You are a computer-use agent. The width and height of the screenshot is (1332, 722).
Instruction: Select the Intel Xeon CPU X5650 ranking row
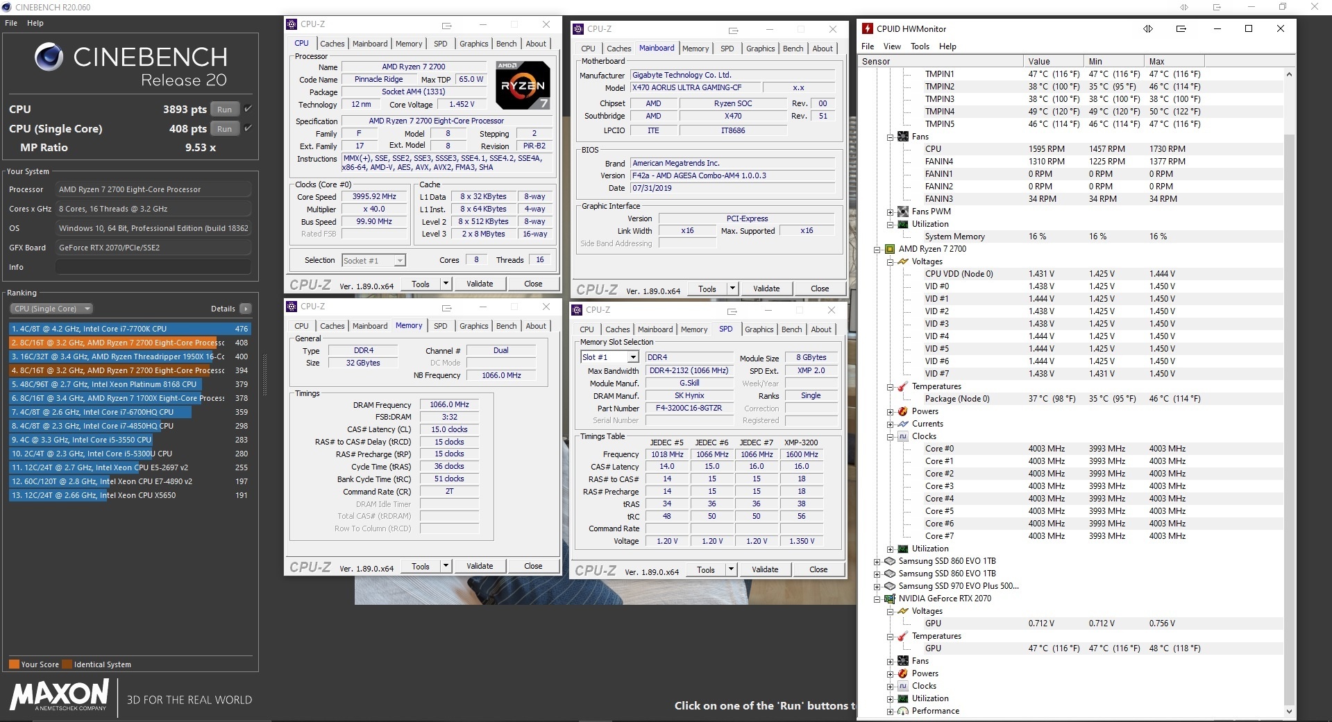(x=130, y=495)
